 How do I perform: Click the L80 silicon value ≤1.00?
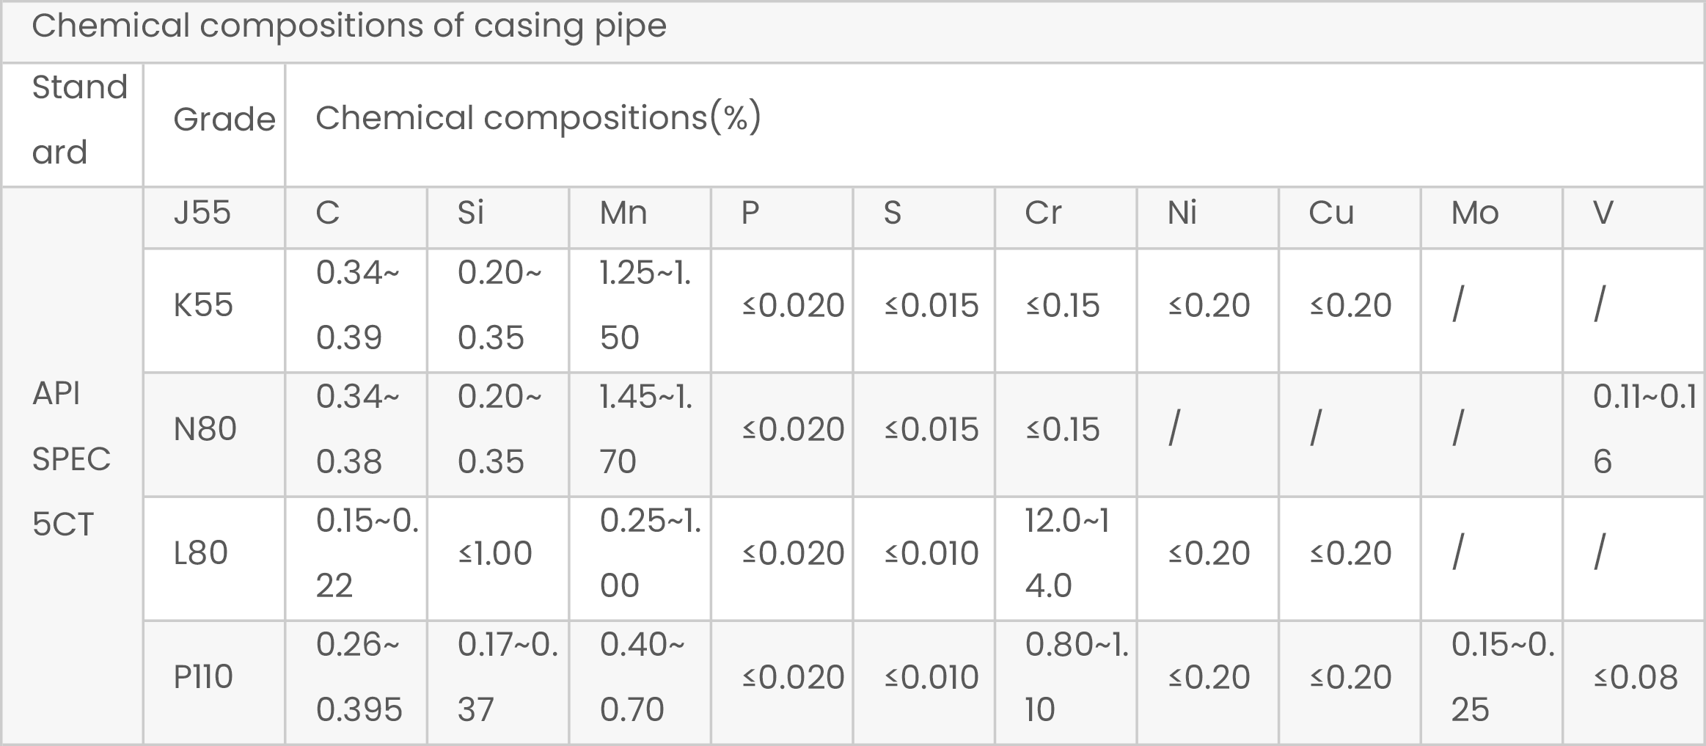[495, 553]
